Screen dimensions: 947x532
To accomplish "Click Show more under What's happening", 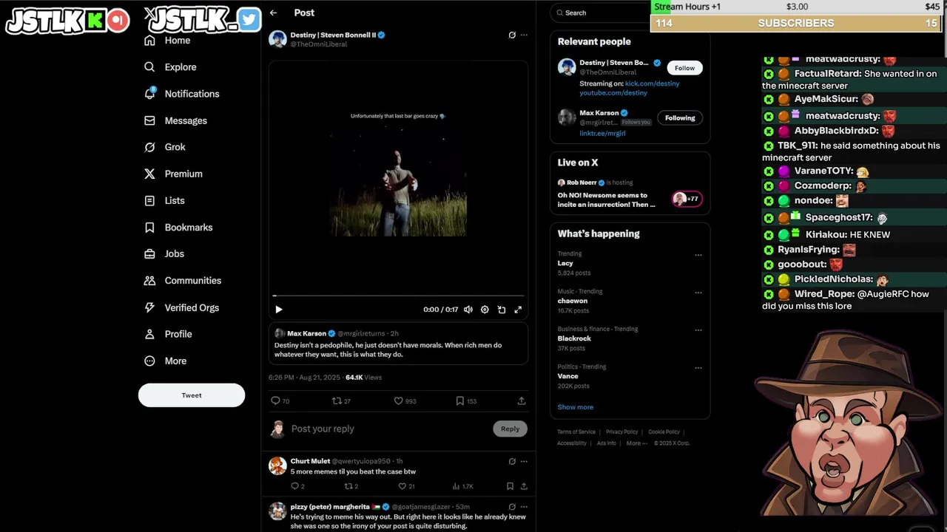I will pyautogui.click(x=575, y=407).
